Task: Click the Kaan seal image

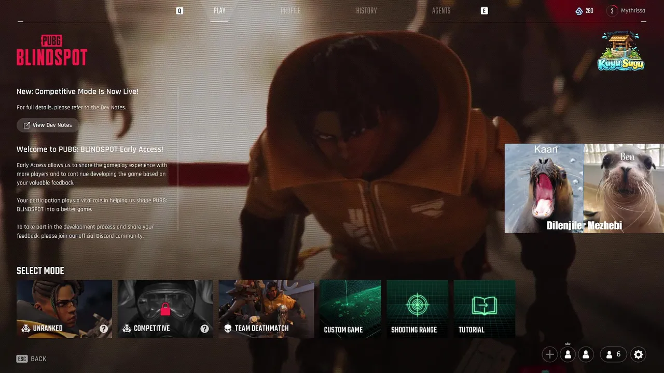Action: tap(544, 188)
